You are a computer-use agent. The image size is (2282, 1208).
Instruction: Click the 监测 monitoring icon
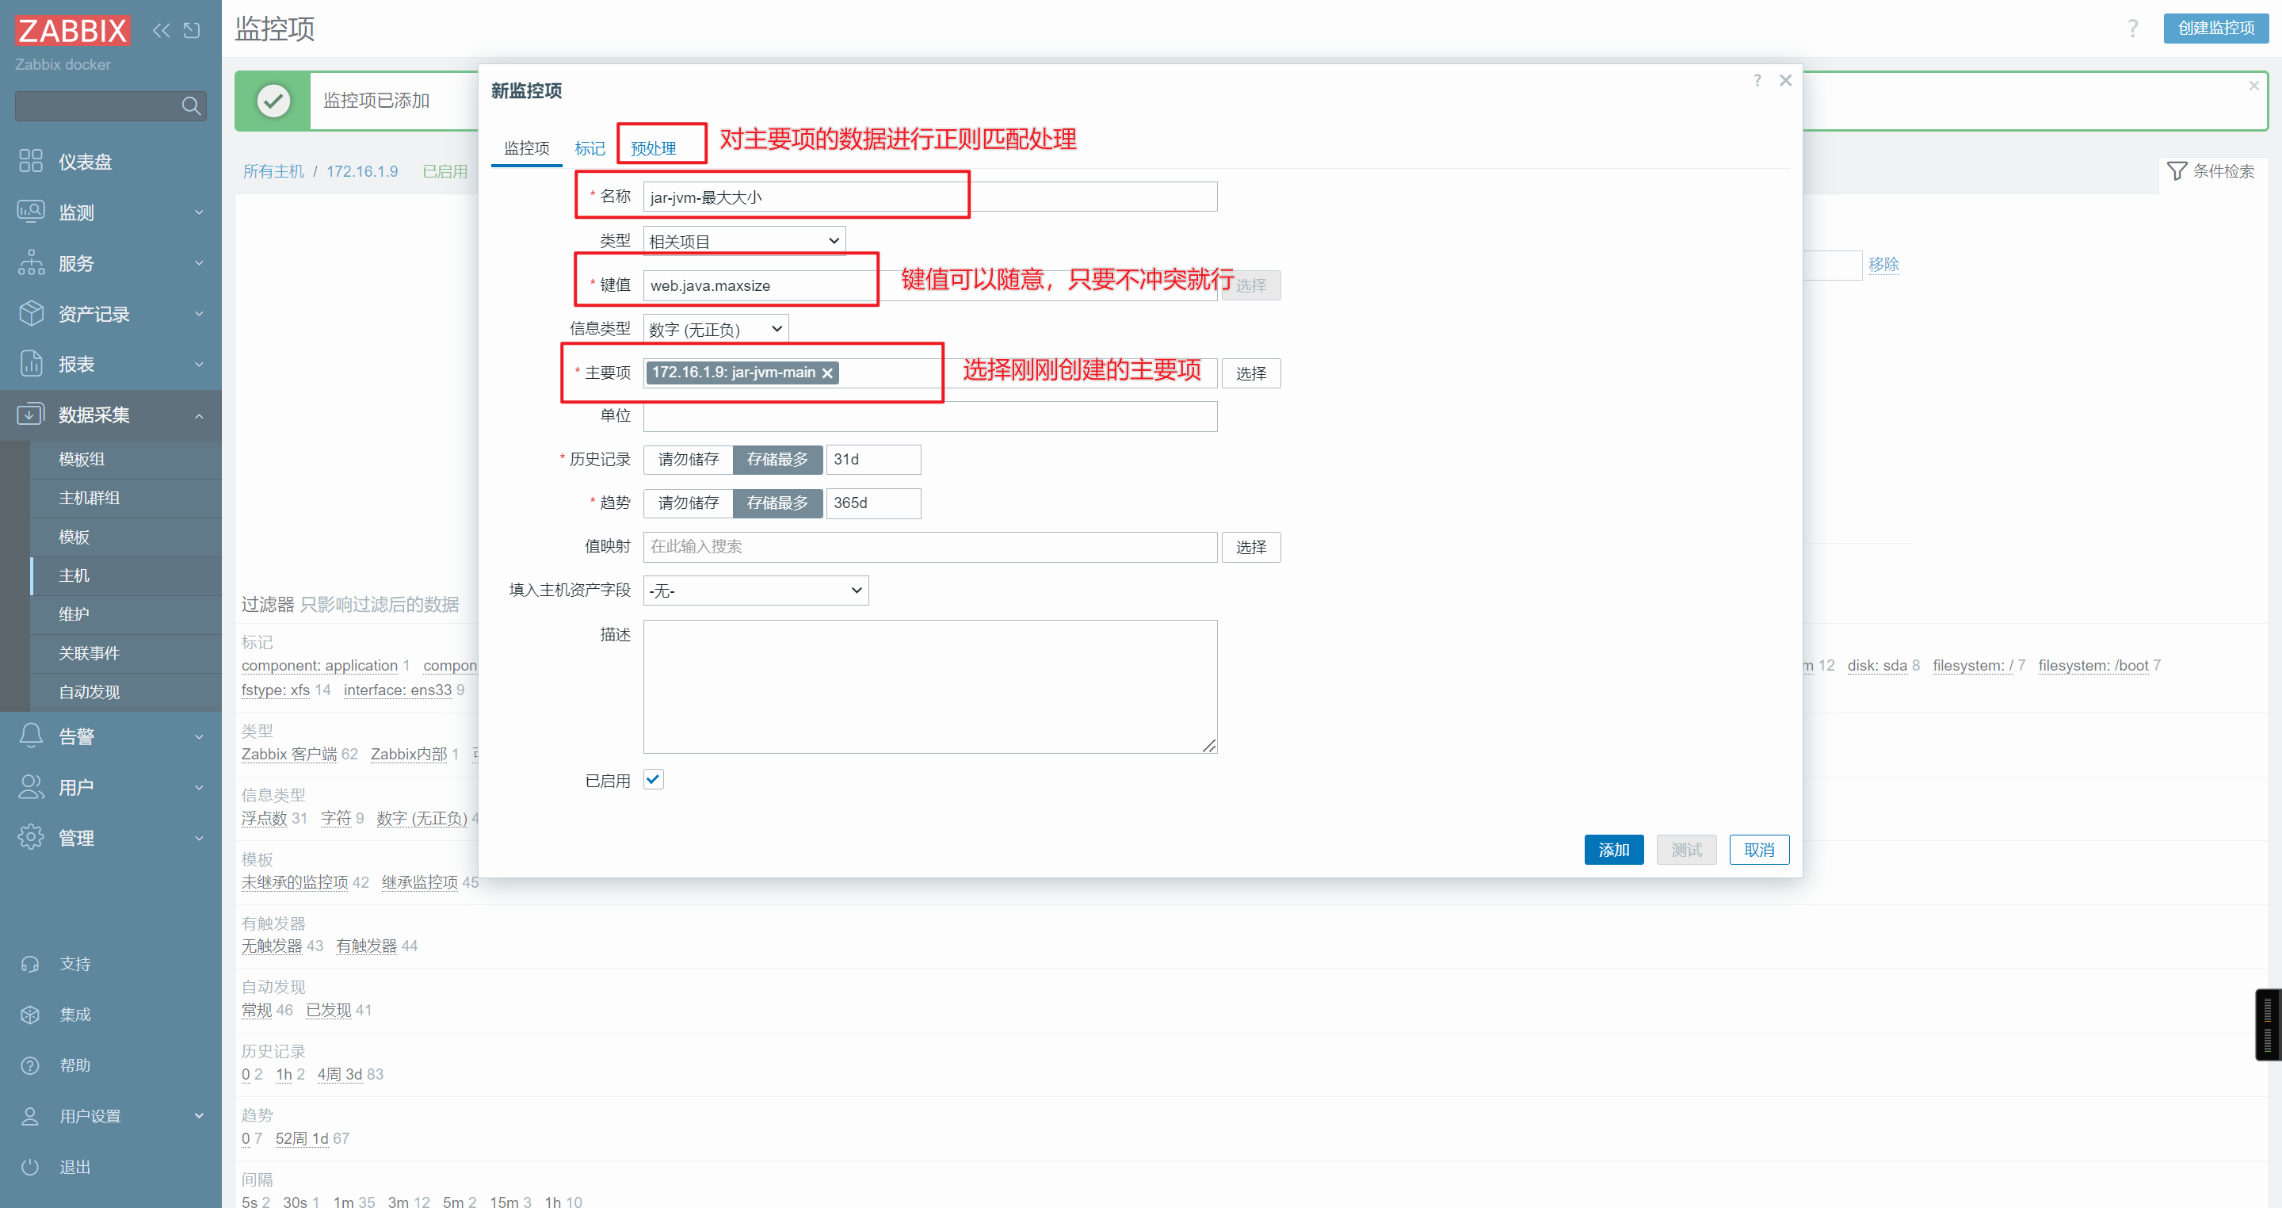[31, 212]
